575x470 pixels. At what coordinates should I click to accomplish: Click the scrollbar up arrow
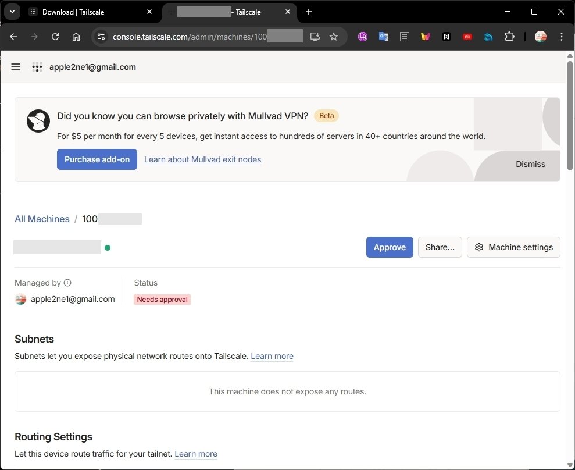(x=570, y=55)
